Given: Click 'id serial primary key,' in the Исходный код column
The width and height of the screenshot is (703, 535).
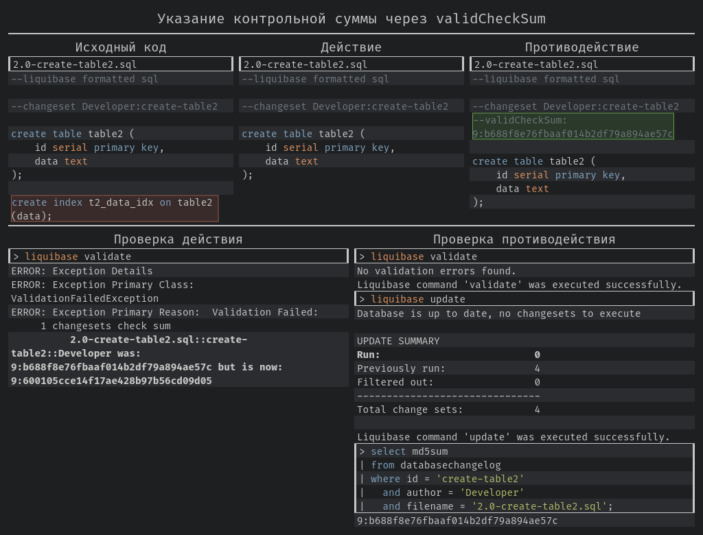Looking at the screenshot, I should click(100, 148).
